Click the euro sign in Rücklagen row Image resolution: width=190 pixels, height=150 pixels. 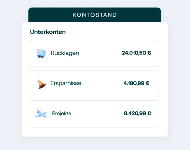149,53
